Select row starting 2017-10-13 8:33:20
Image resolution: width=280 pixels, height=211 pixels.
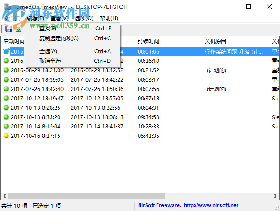(x=140, y=117)
